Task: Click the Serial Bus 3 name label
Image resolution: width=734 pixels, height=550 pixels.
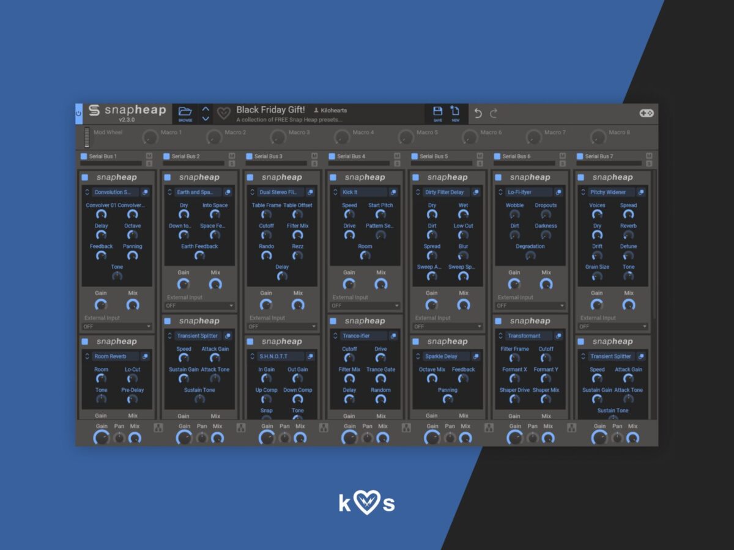Action: click(x=269, y=156)
